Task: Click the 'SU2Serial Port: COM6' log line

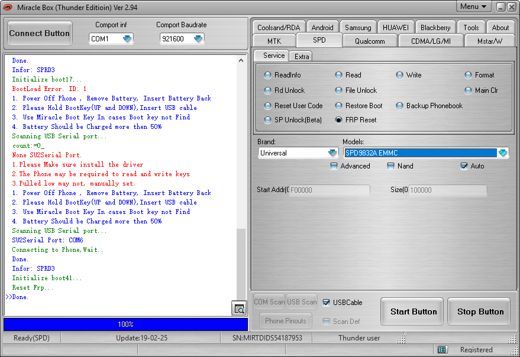Action: point(47,240)
